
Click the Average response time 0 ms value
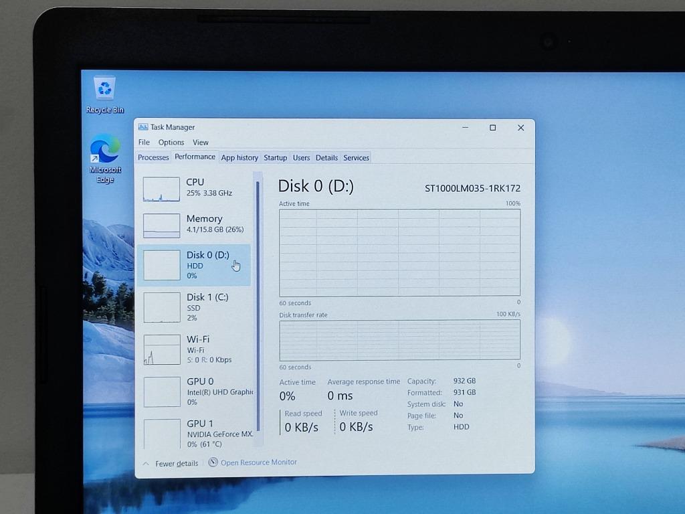tap(340, 396)
